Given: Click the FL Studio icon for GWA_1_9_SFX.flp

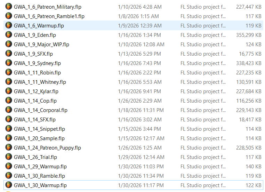Looking at the screenshot, I should click(x=9, y=54).
